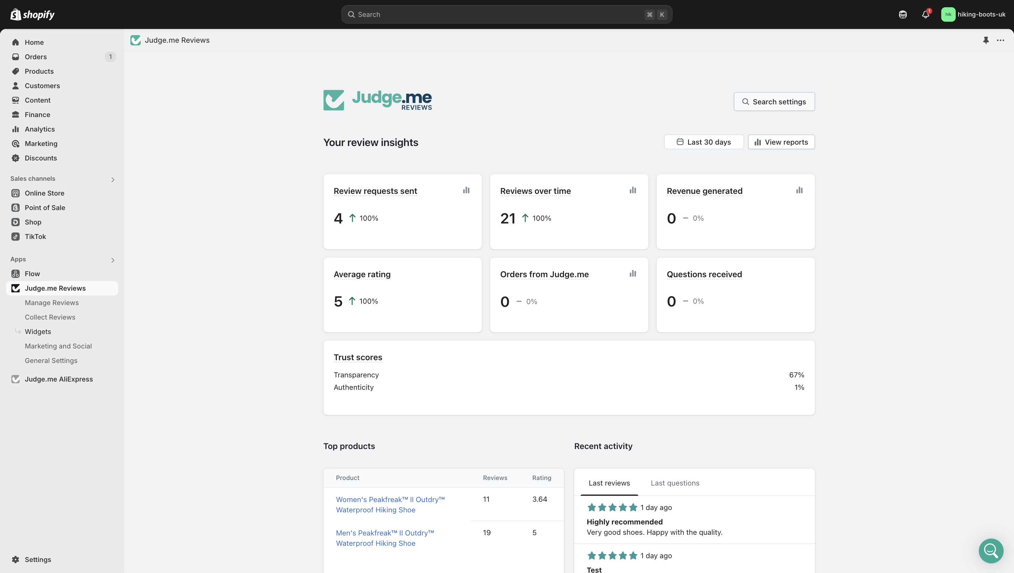Click the Shop channel icon
Image resolution: width=1014 pixels, height=573 pixels.
[16, 222]
